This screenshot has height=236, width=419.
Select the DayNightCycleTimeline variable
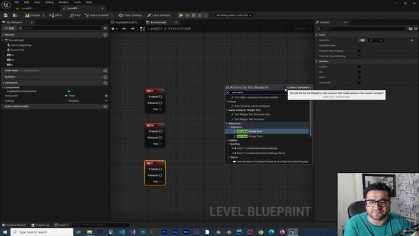(22, 91)
